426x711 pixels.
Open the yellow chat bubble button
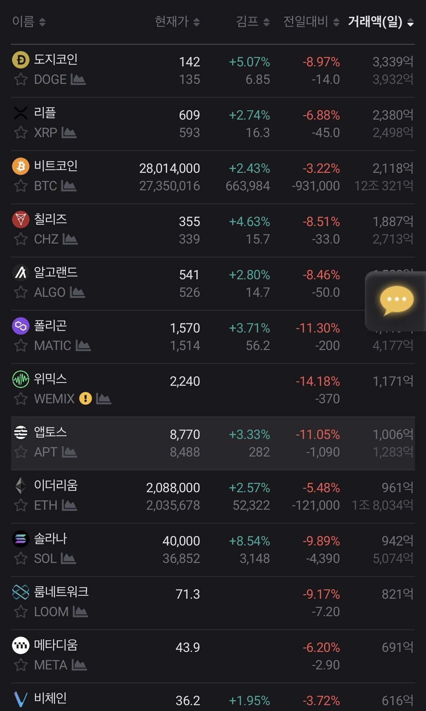397,300
